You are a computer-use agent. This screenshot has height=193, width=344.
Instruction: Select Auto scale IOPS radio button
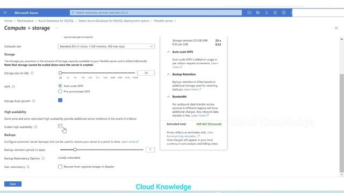coord(60,86)
